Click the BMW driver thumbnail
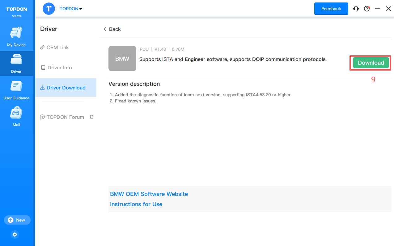 (122, 58)
